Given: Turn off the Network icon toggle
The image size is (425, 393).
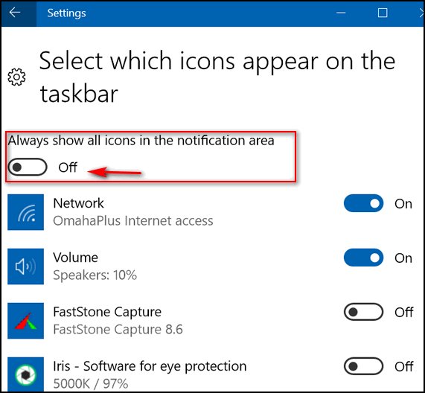Looking at the screenshot, I should click(363, 203).
